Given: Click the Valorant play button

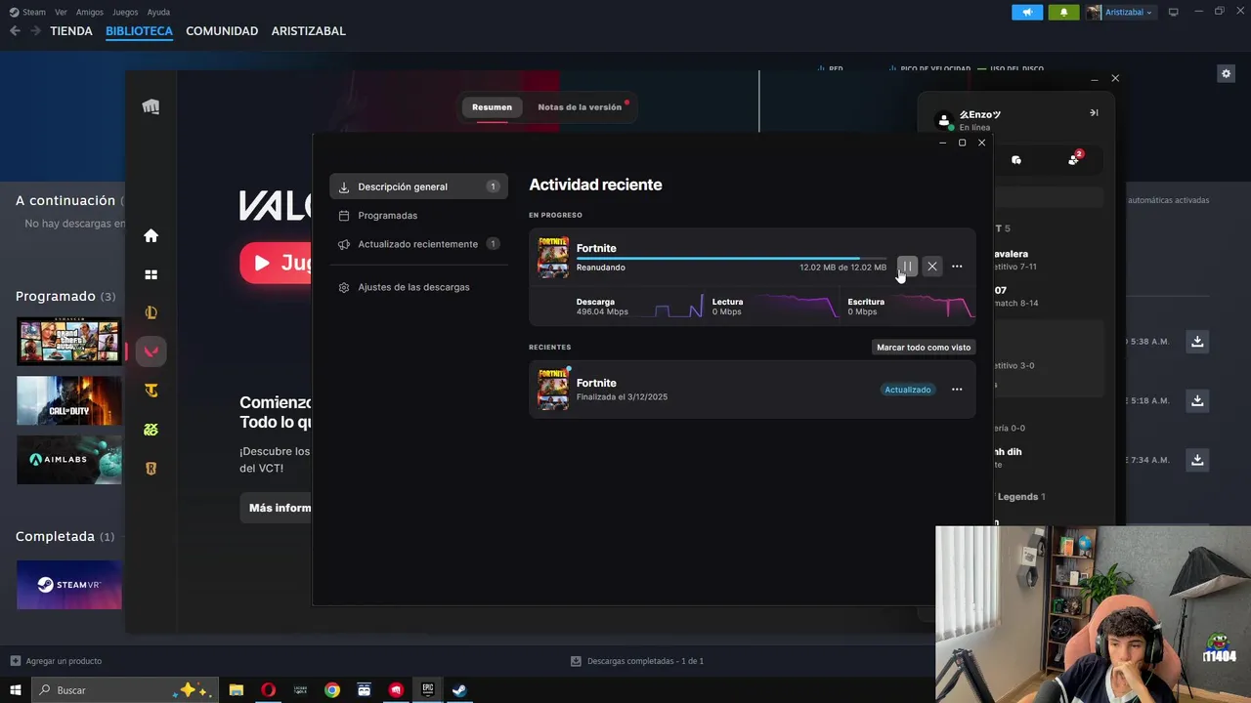Looking at the screenshot, I should click(x=276, y=263).
